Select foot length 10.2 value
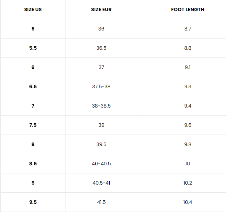This screenshot has height=213, width=226. [188, 183]
